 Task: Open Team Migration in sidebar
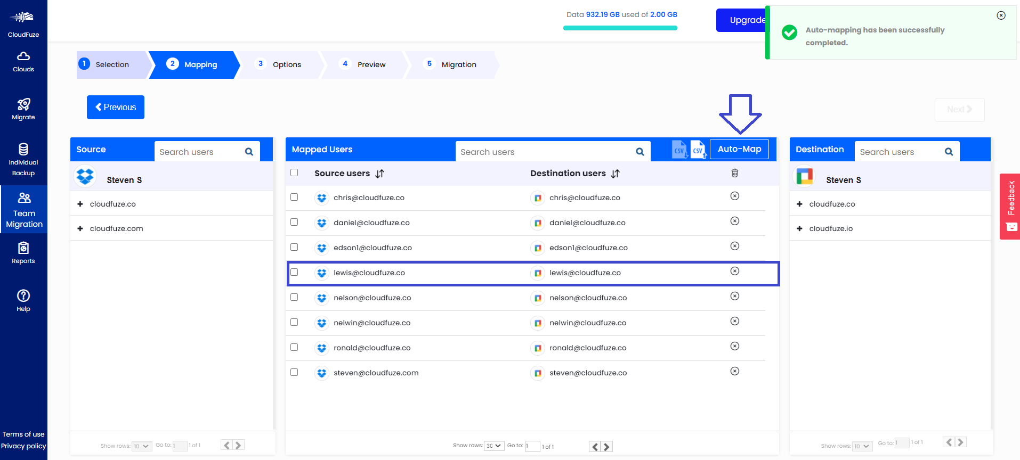pos(24,209)
